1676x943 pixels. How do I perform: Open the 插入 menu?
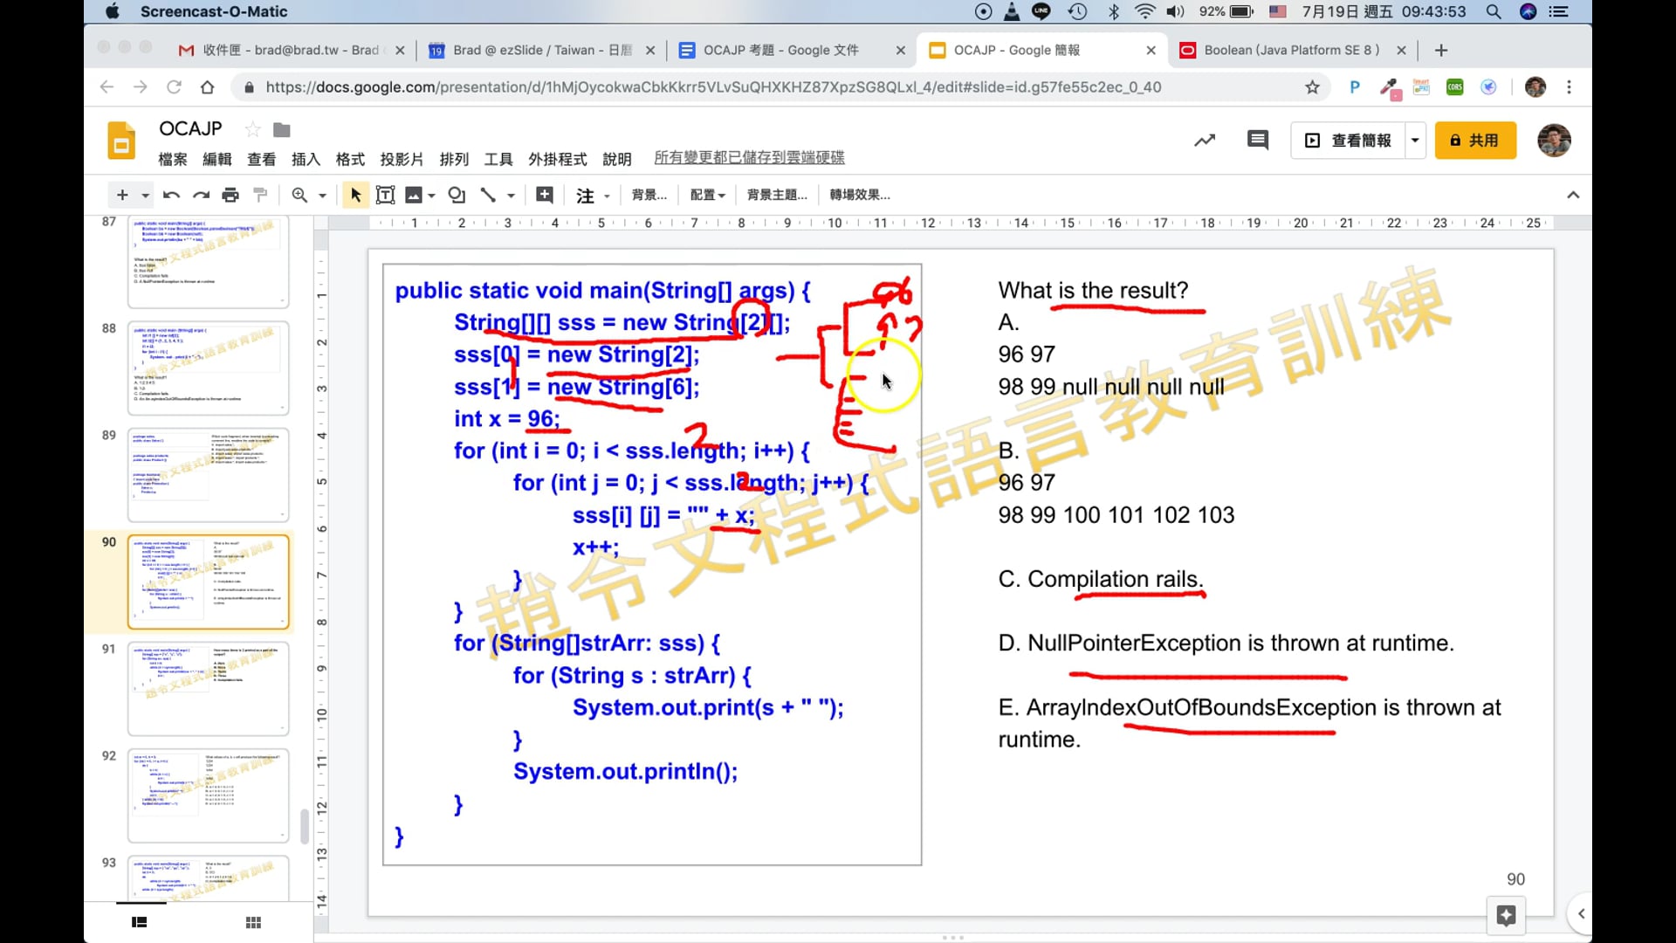coord(306,159)
